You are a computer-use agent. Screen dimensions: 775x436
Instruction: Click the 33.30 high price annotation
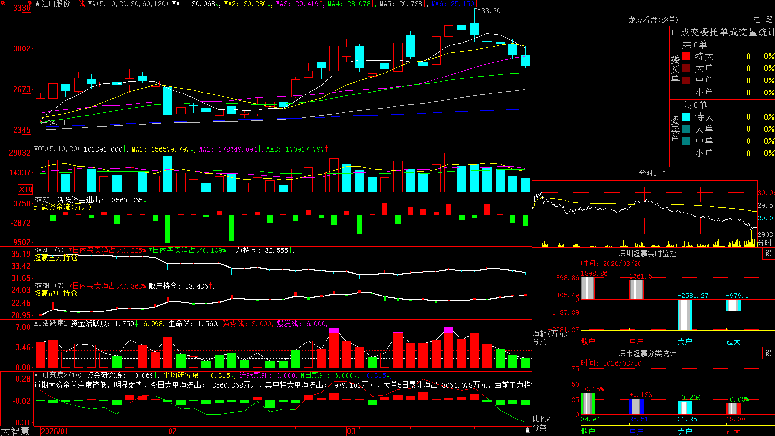pyautogui.click(x=491, y=11)
